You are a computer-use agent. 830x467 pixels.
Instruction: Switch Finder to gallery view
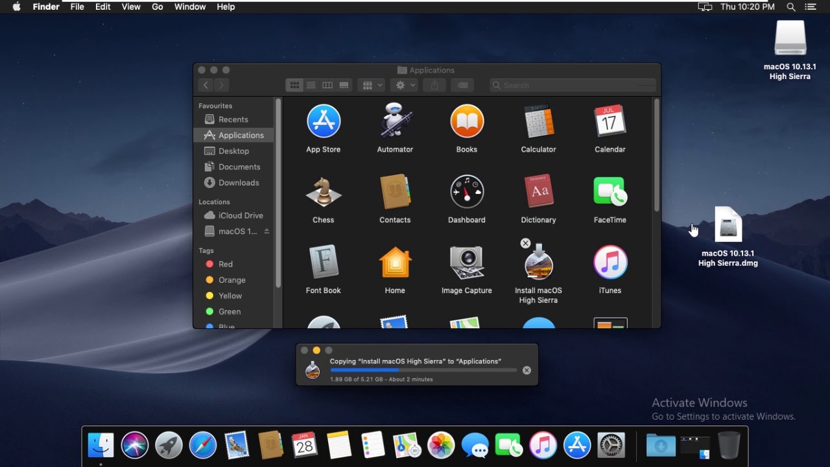(344, 85)
